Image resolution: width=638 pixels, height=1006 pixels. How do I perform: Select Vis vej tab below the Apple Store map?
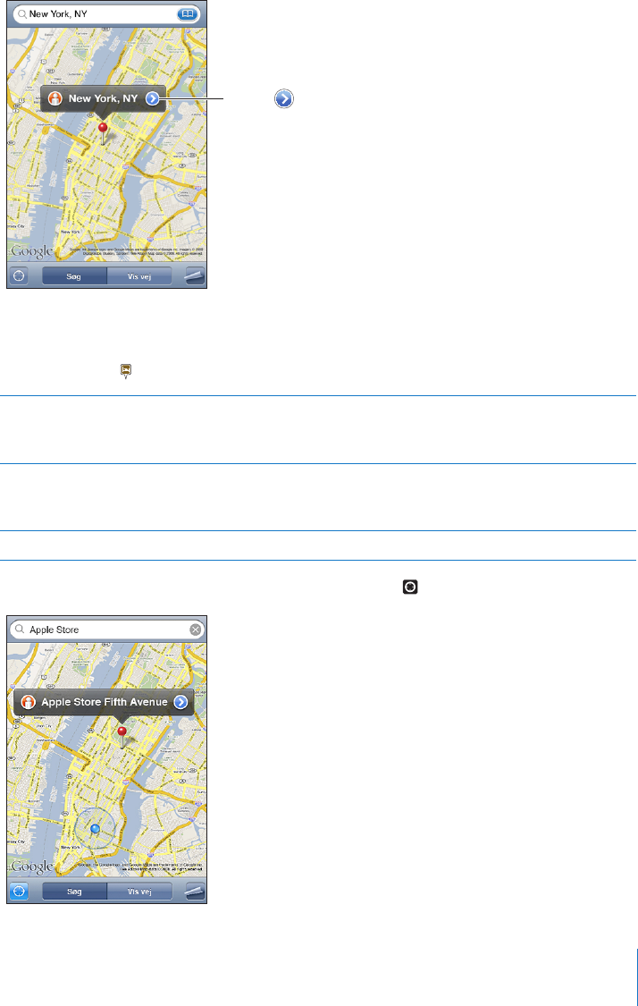(x=139, y=892)
